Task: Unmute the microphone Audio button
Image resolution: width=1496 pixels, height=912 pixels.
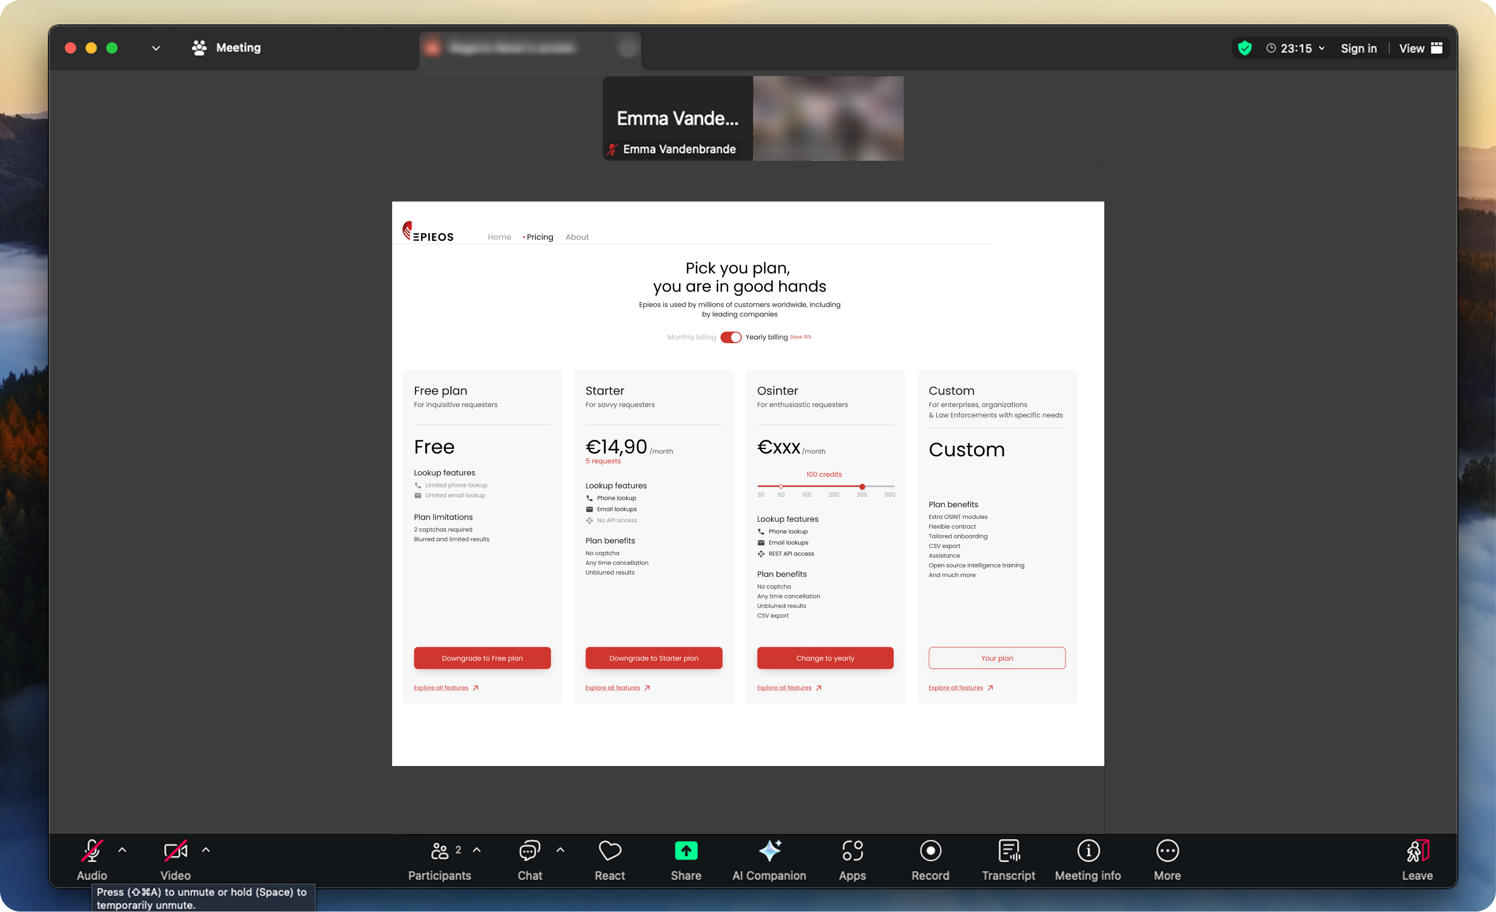Action: 92,851
